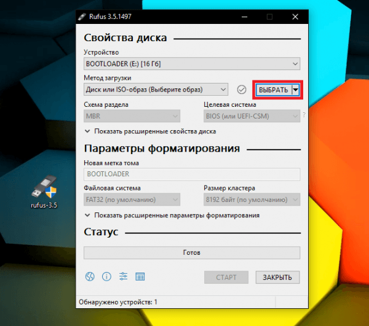Click the ЗАКРЫТЬ button
This screenshot has height=326, width=369.
point(278,277)
